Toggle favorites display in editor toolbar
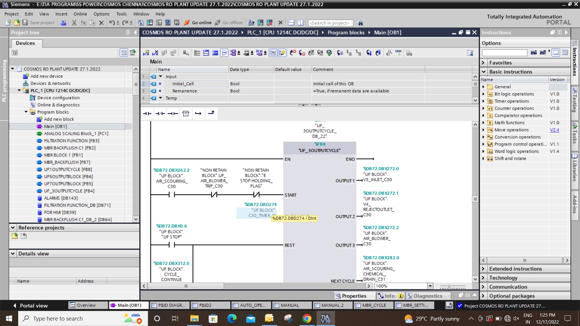The height and width of the screenshot is (326, 580). [x=282, y=53]
